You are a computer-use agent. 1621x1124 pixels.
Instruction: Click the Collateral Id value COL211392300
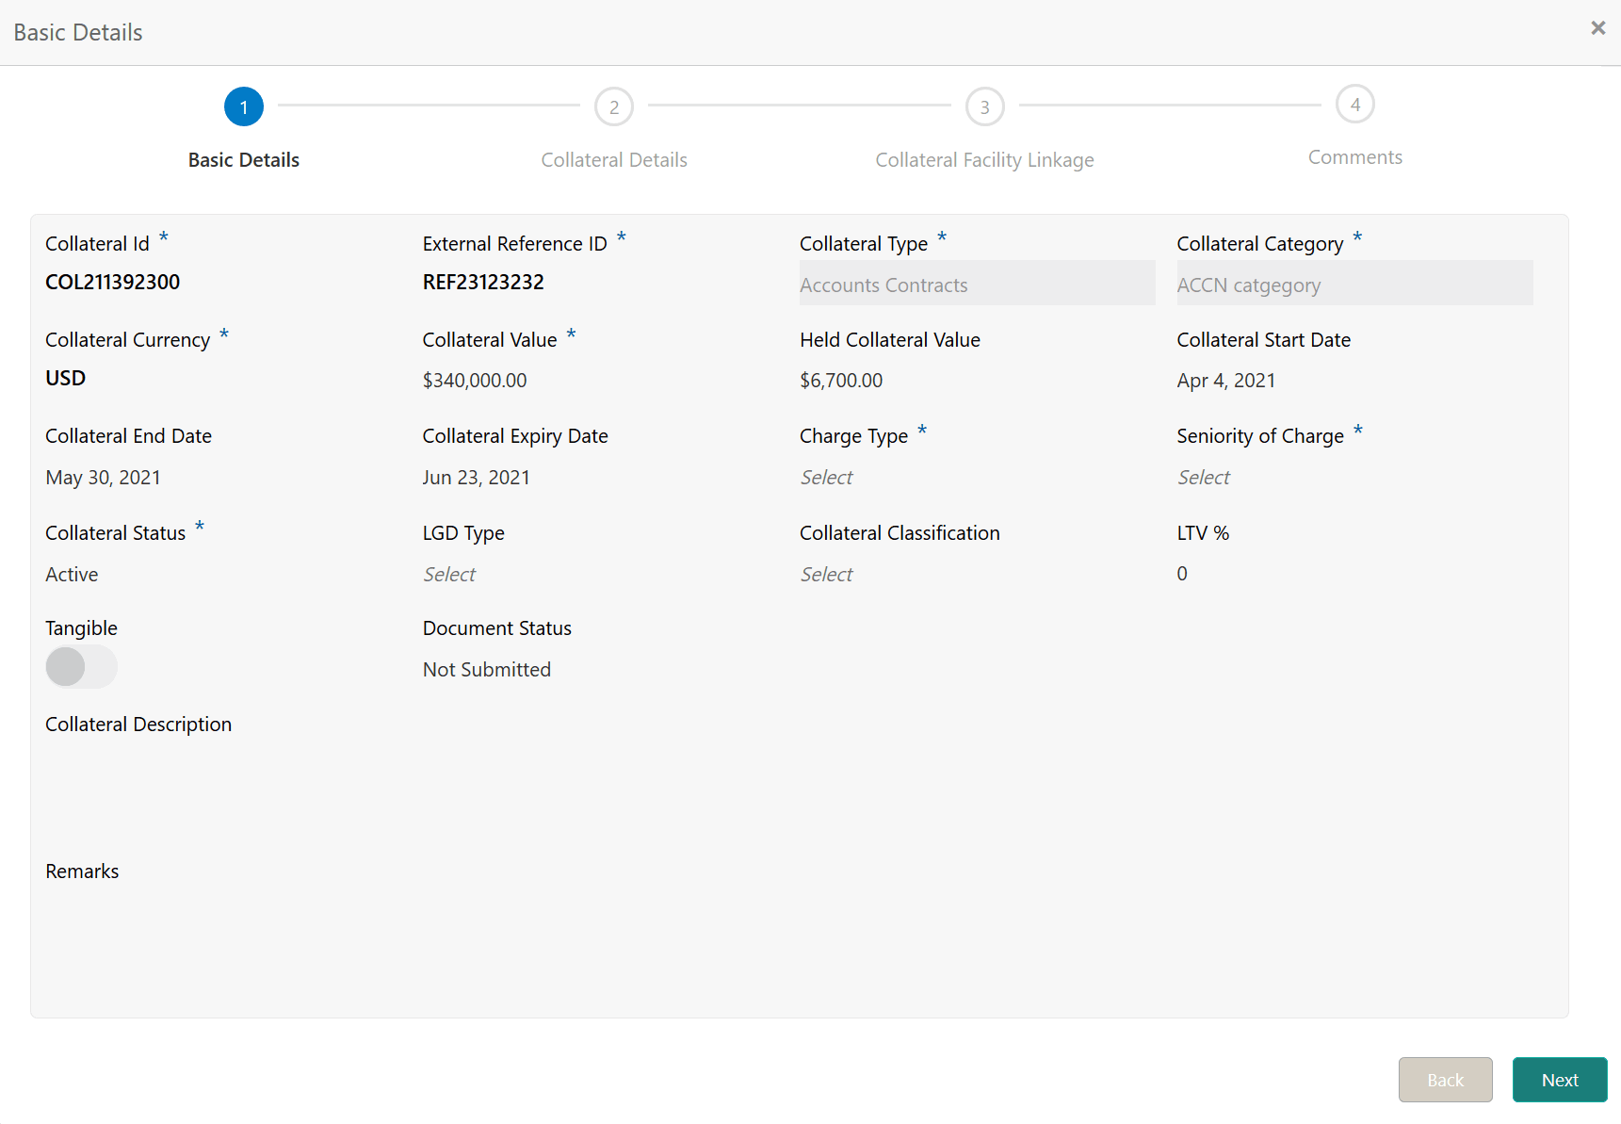[113, 282]
